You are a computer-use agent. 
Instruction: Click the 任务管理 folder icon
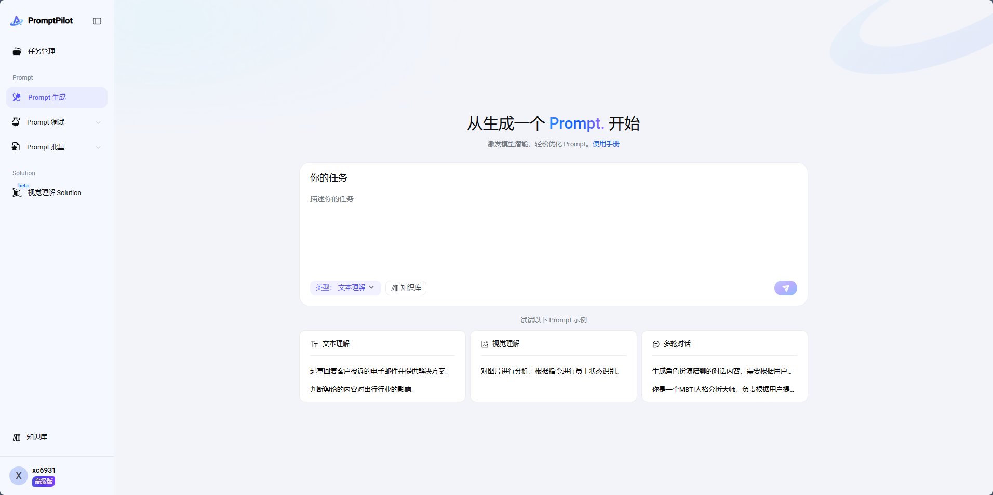[x=17, y=51]
